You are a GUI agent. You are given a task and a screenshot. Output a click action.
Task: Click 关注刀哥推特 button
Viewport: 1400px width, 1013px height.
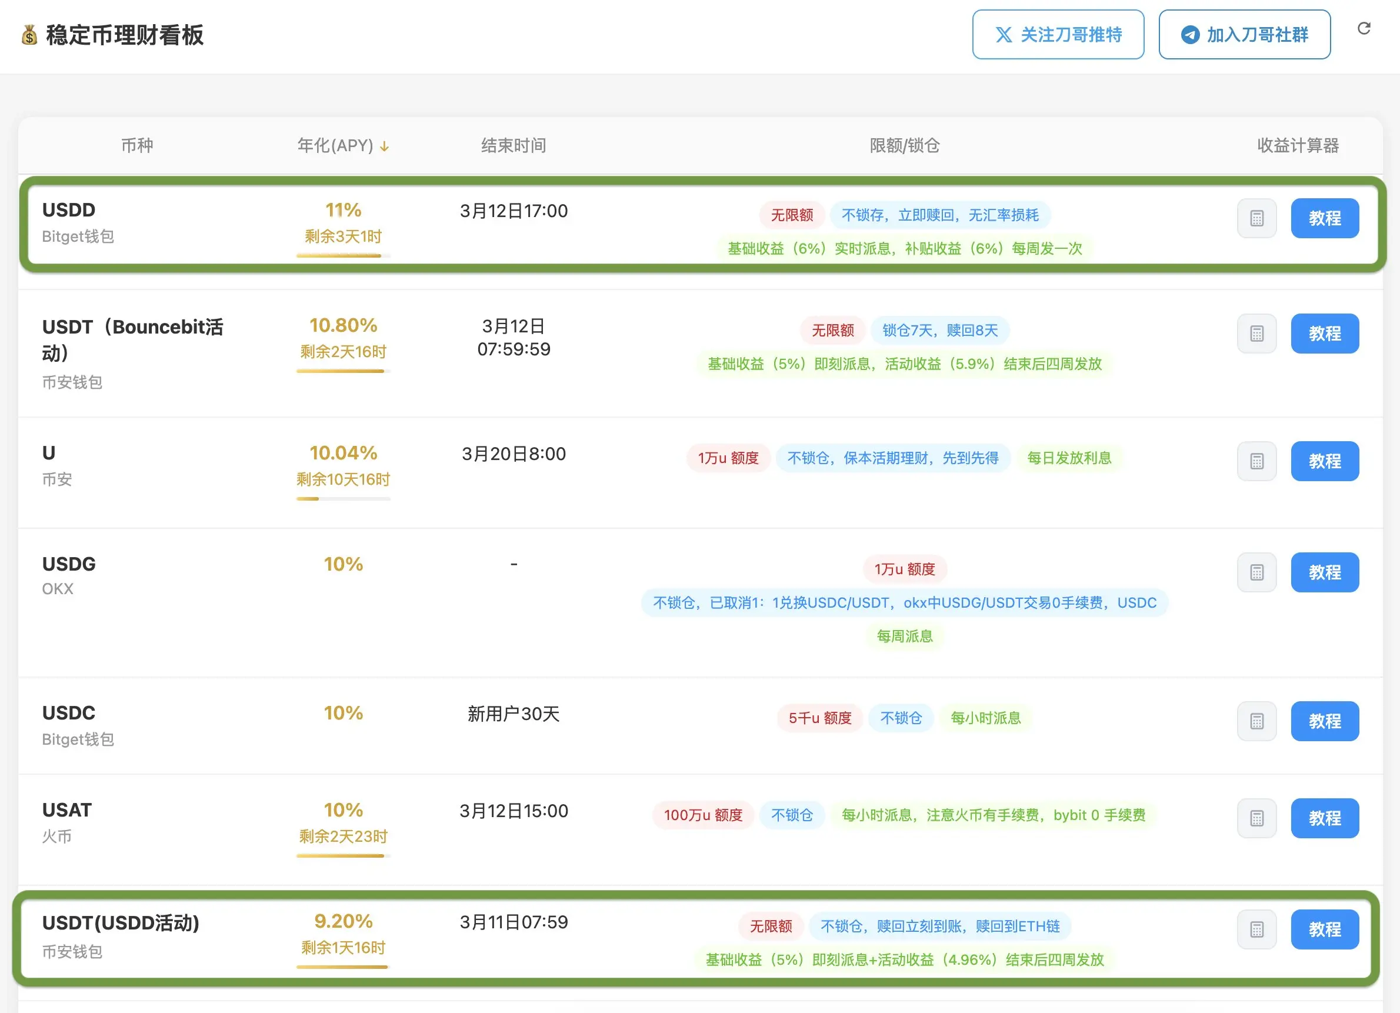click(1058, 35)
